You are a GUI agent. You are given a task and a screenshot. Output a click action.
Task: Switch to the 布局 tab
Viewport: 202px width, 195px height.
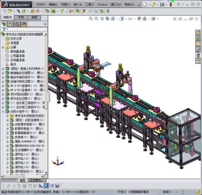21,17
